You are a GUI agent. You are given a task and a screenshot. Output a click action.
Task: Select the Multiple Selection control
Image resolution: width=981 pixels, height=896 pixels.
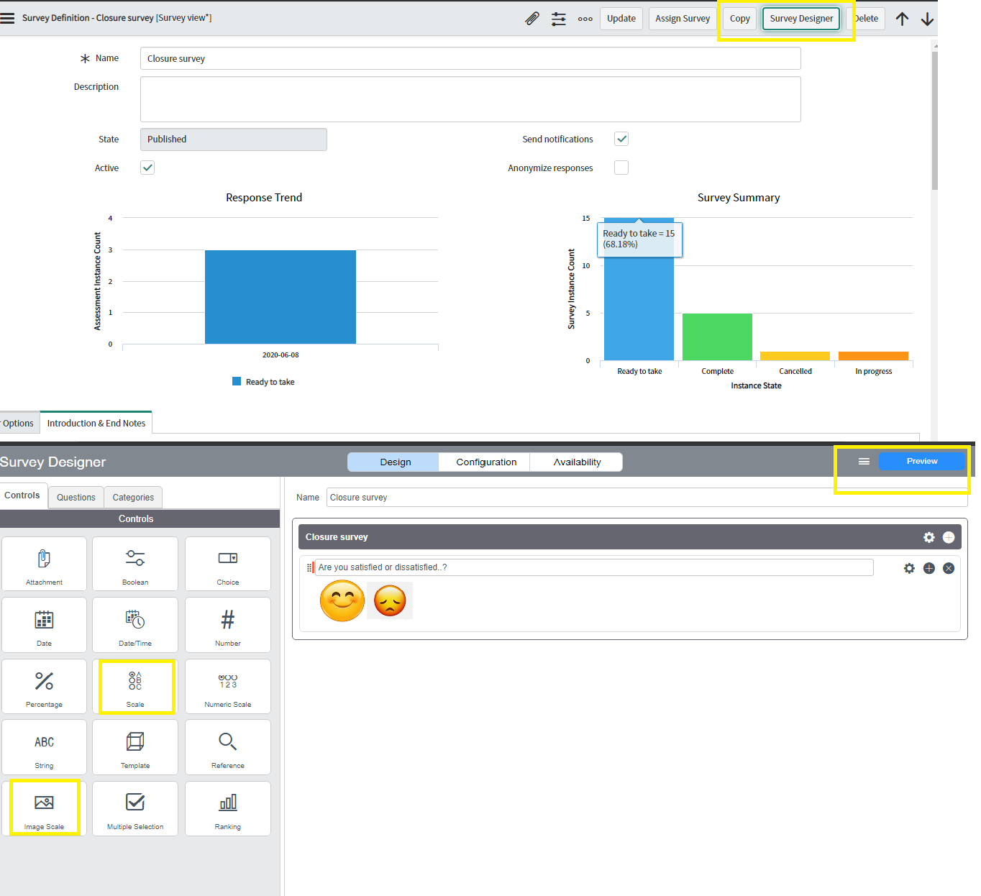point(134,808)
